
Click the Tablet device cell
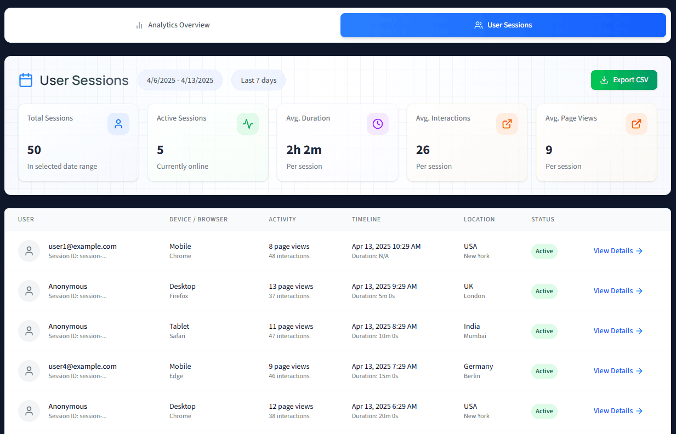coord(179,327)
